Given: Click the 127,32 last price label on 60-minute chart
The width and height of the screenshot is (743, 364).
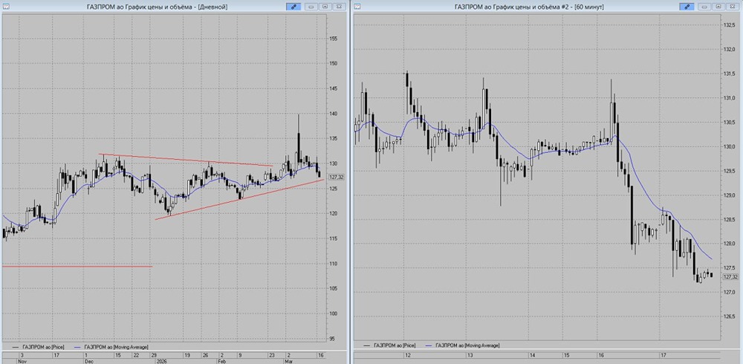Looking at the screenshot, I should tap(730, 277).
